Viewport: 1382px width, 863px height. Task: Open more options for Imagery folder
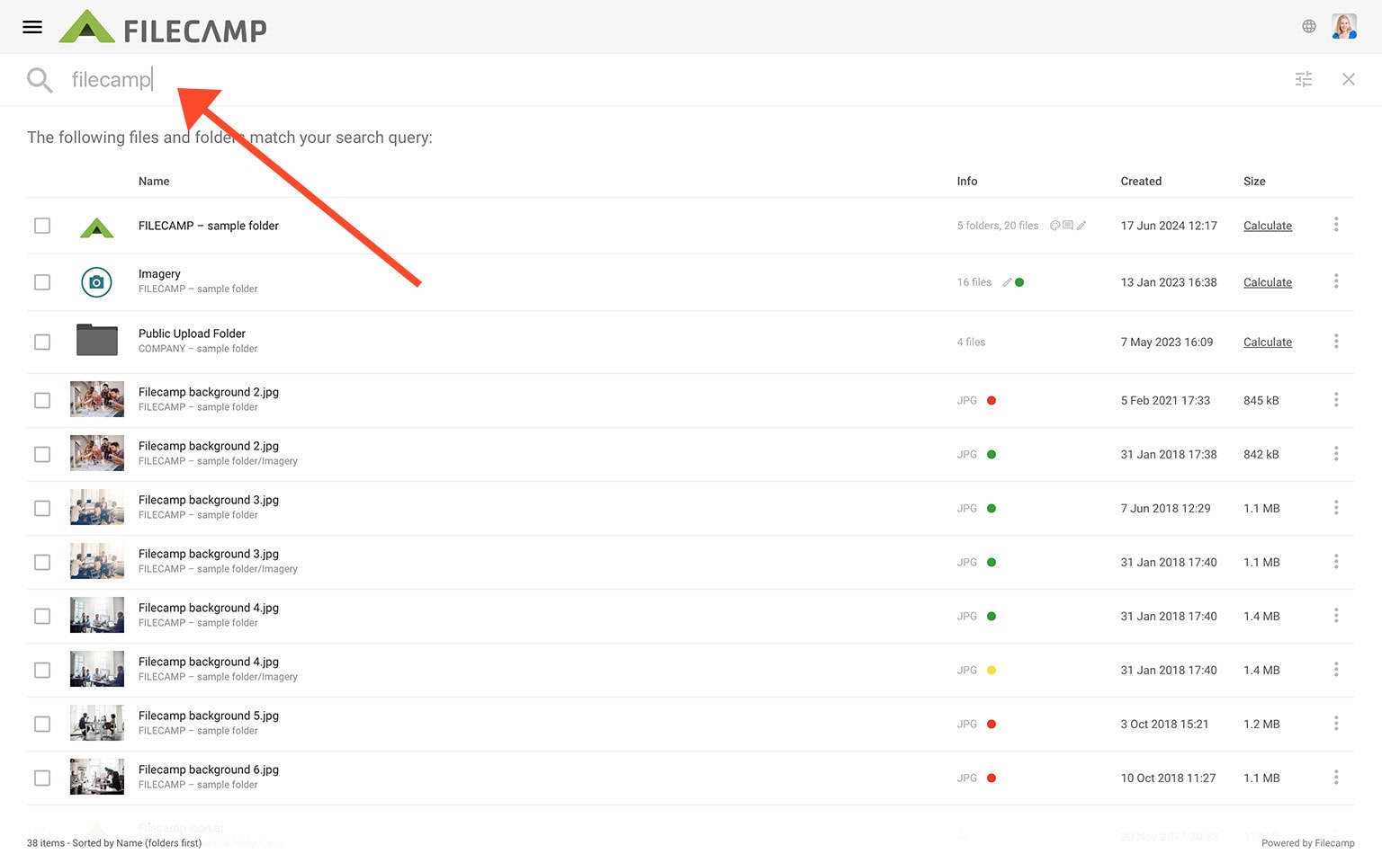pos(1336,281)
